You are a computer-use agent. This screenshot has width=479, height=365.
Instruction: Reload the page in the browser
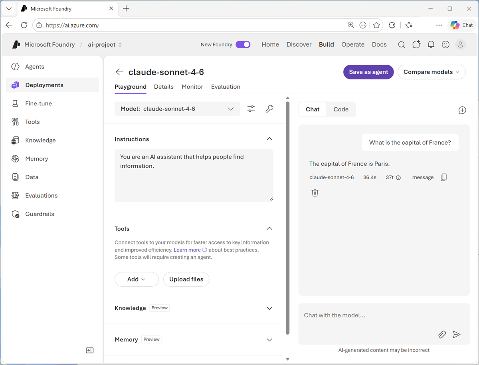coord(24,25)
